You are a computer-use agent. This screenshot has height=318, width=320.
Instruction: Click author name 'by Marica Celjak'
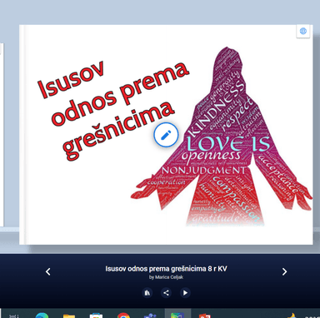[166, 277]
